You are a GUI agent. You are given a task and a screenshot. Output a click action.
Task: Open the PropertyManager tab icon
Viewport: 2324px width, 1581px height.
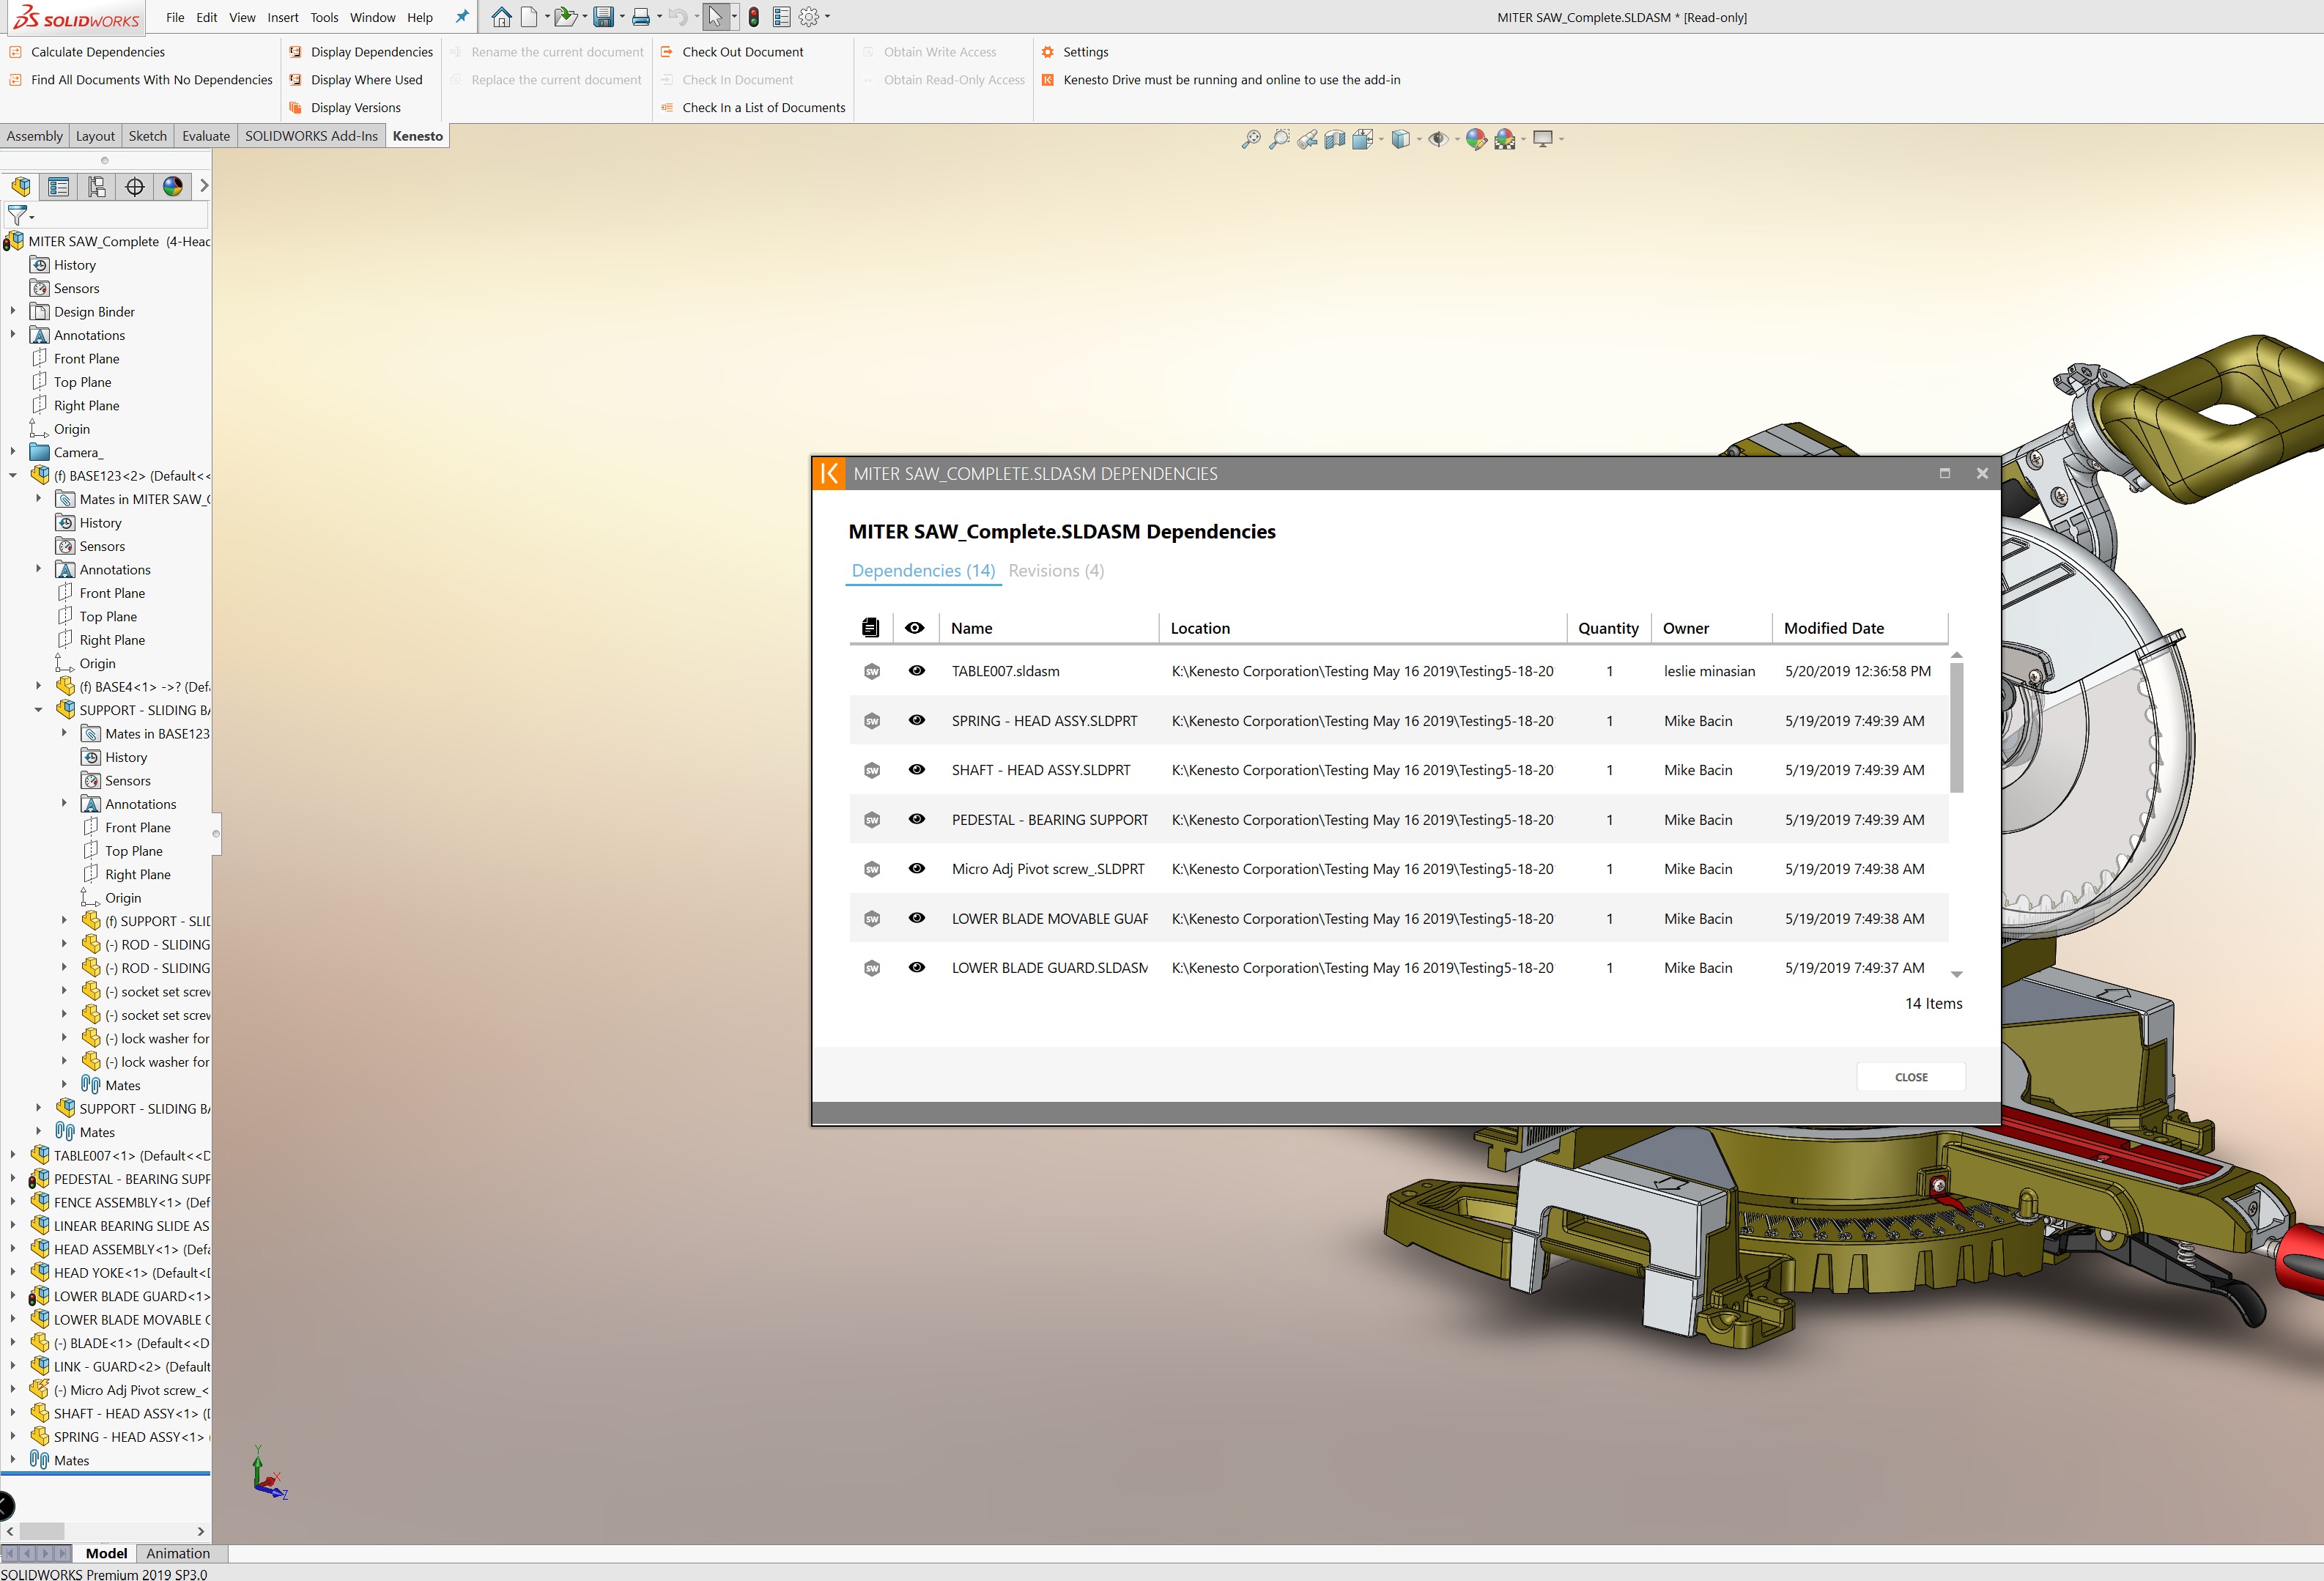(59, 186)
